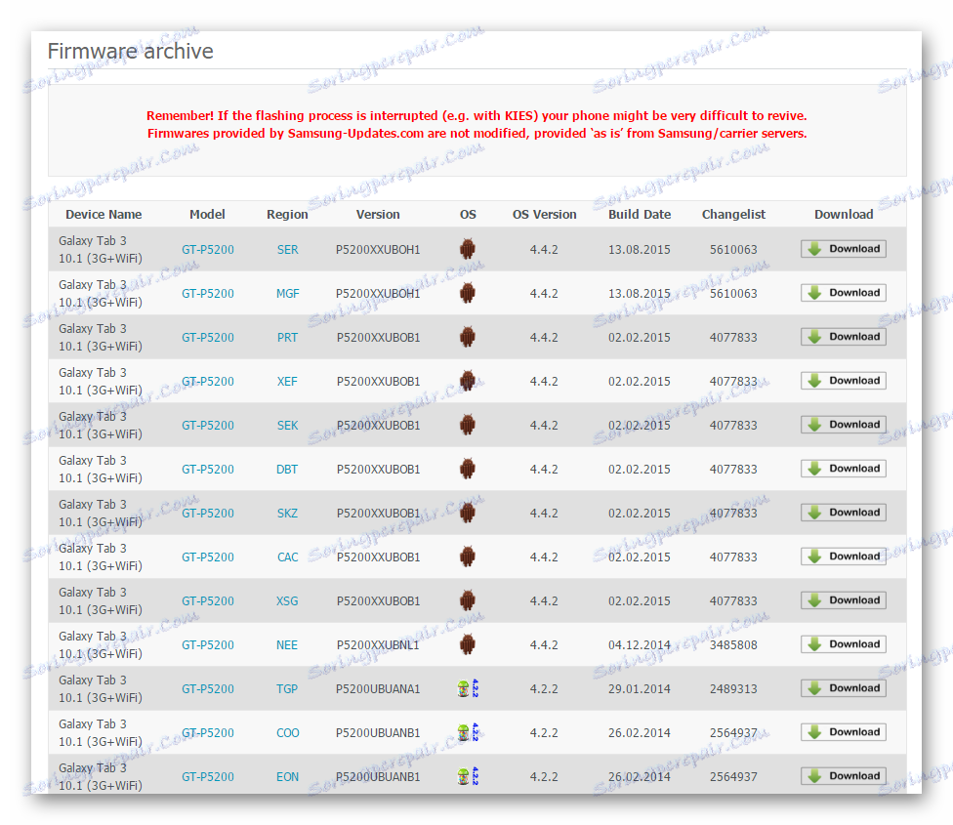The image size is (953, 825).
Task: Click the Device Name column header
Action: pos(104,215)
